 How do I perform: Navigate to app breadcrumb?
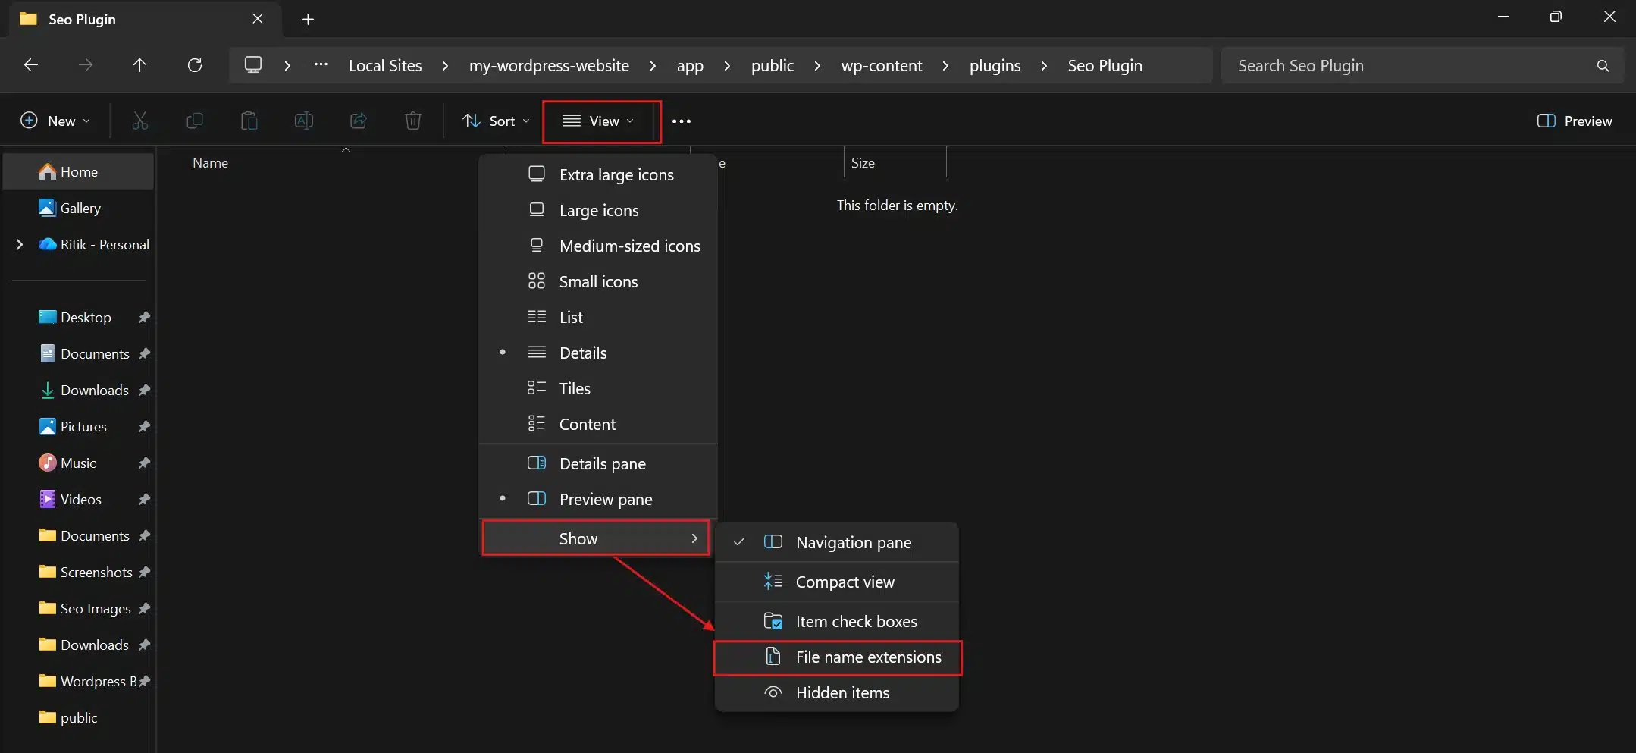coord(690,66)
